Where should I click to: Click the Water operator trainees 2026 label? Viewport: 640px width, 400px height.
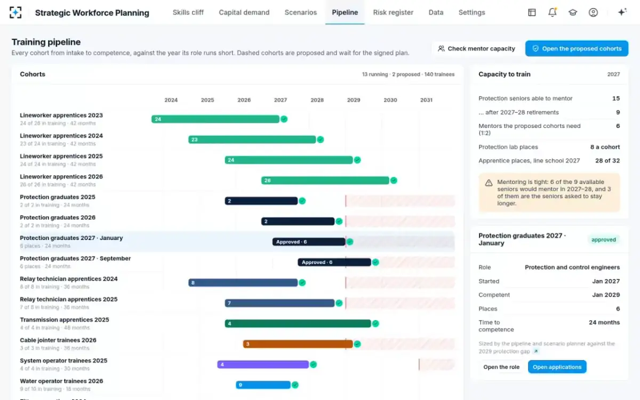pos(61,381)
